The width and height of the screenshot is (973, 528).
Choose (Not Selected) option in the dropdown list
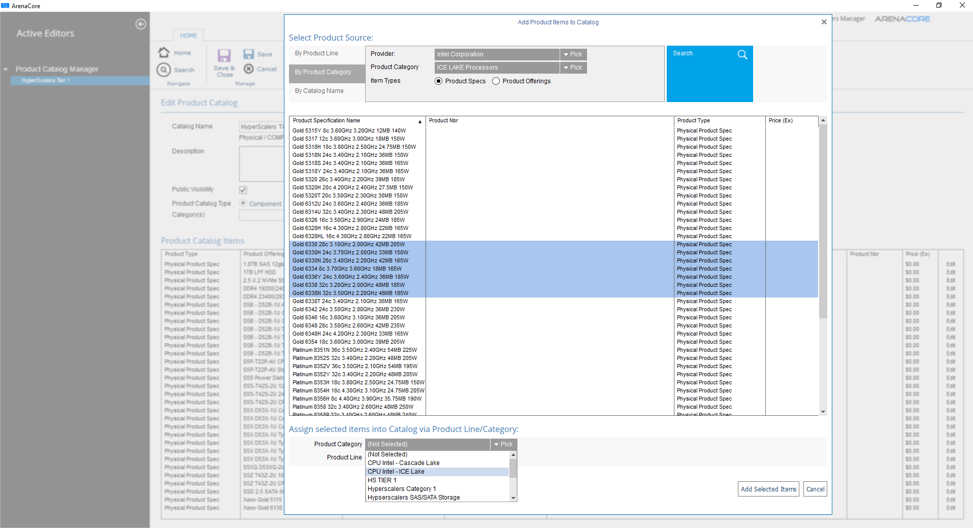tap(437, 454)
